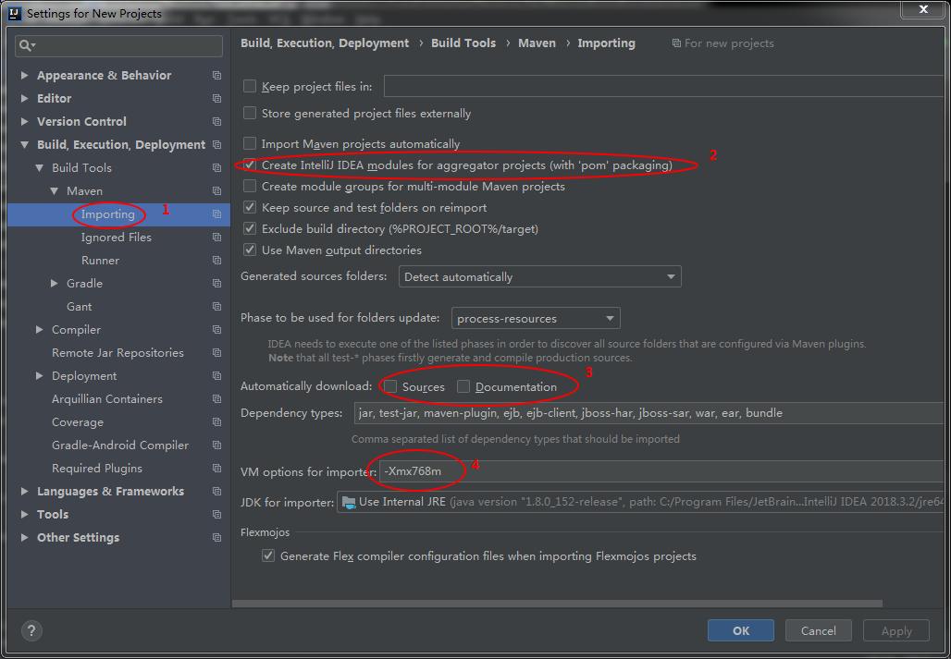Uncheck Use Maven output directories
Viewport: 951px width, 659px height.
click(249, 250)
